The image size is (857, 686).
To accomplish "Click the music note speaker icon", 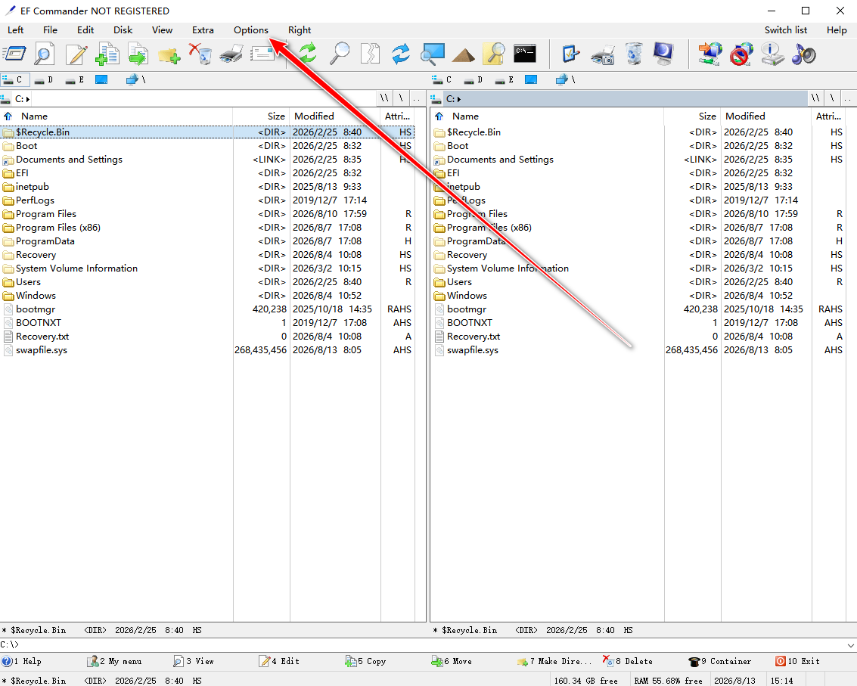I will tap(803, 54).
